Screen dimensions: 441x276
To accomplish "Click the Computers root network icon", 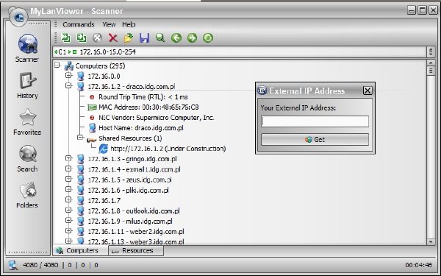I will click(x=69, y=66).
